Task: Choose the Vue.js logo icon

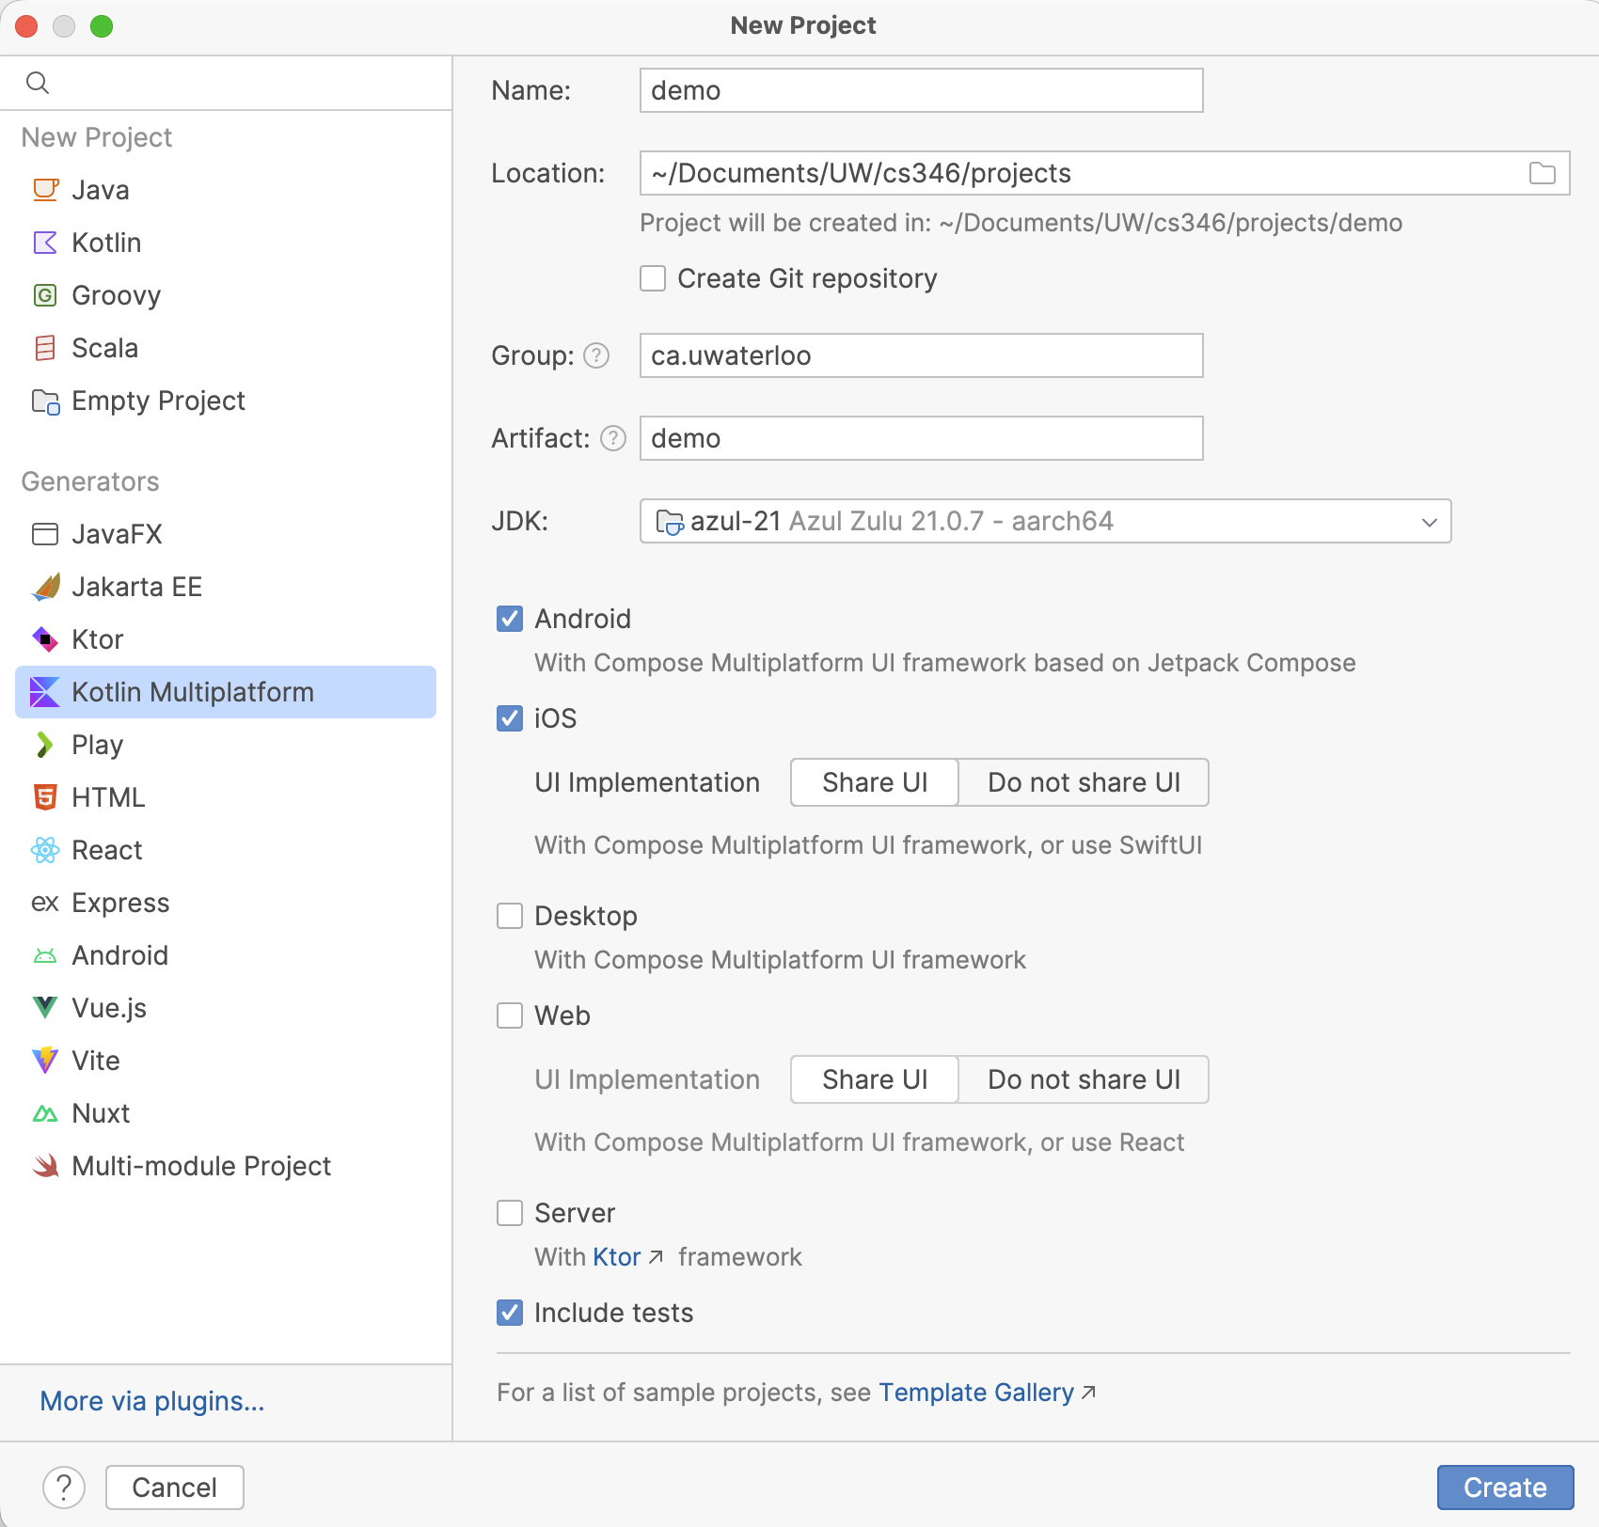Action: point(44,1008)
